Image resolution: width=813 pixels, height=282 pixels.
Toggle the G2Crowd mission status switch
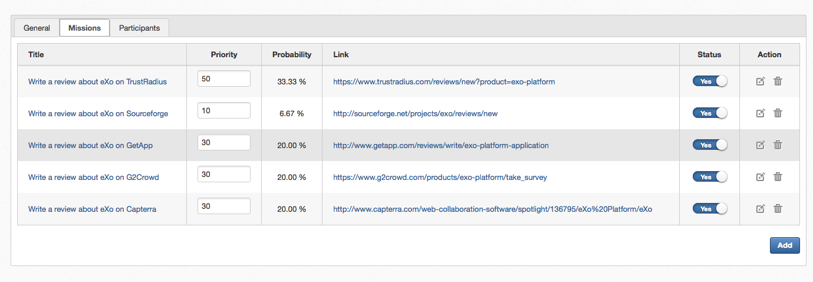710,177
